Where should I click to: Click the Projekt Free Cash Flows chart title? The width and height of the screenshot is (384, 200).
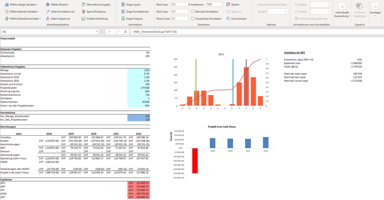(222, 127)
